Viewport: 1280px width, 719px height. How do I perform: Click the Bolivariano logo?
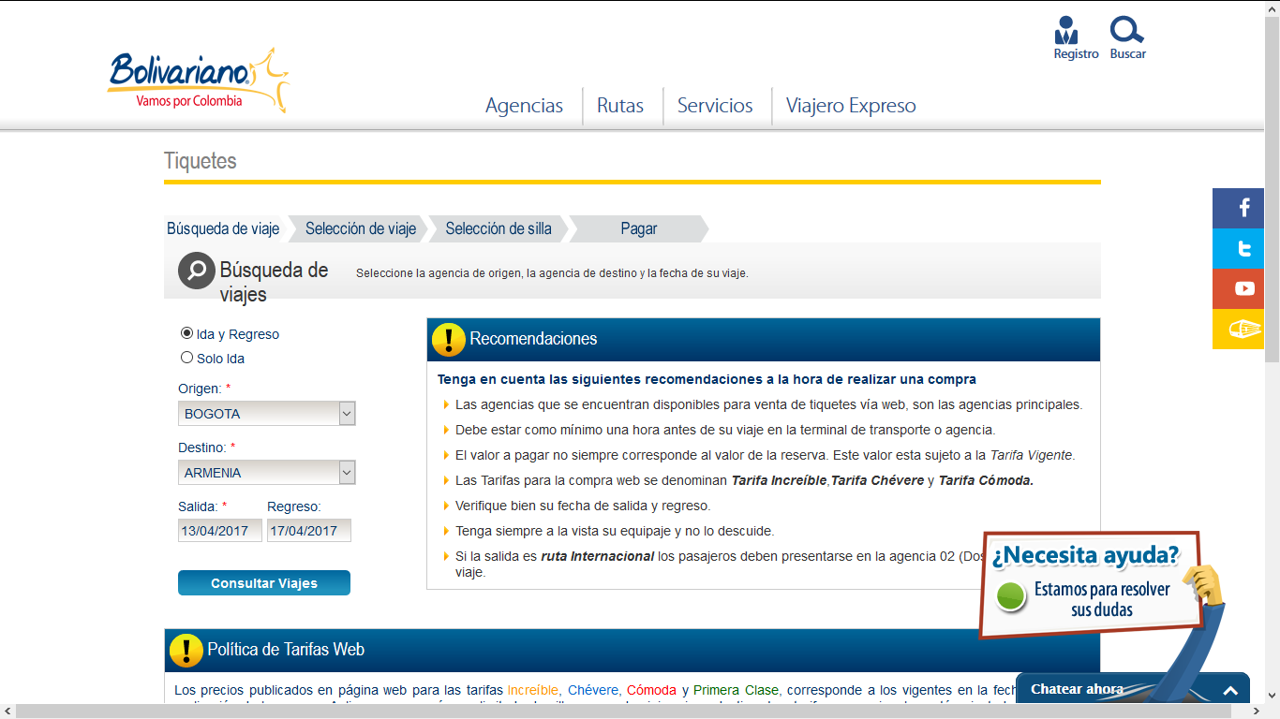pyautogui.click(x=198, y=81)
